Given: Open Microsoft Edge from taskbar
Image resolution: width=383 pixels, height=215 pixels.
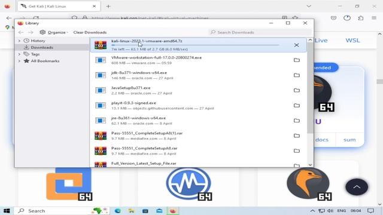Looking at the screenshot, I should [118, 211].
